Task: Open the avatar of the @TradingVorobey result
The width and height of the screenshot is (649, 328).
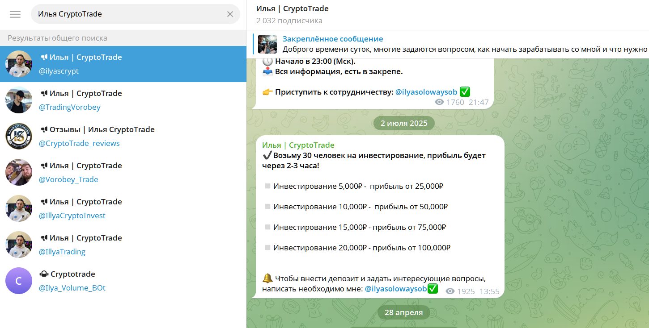Action: [x=19, y=100]
